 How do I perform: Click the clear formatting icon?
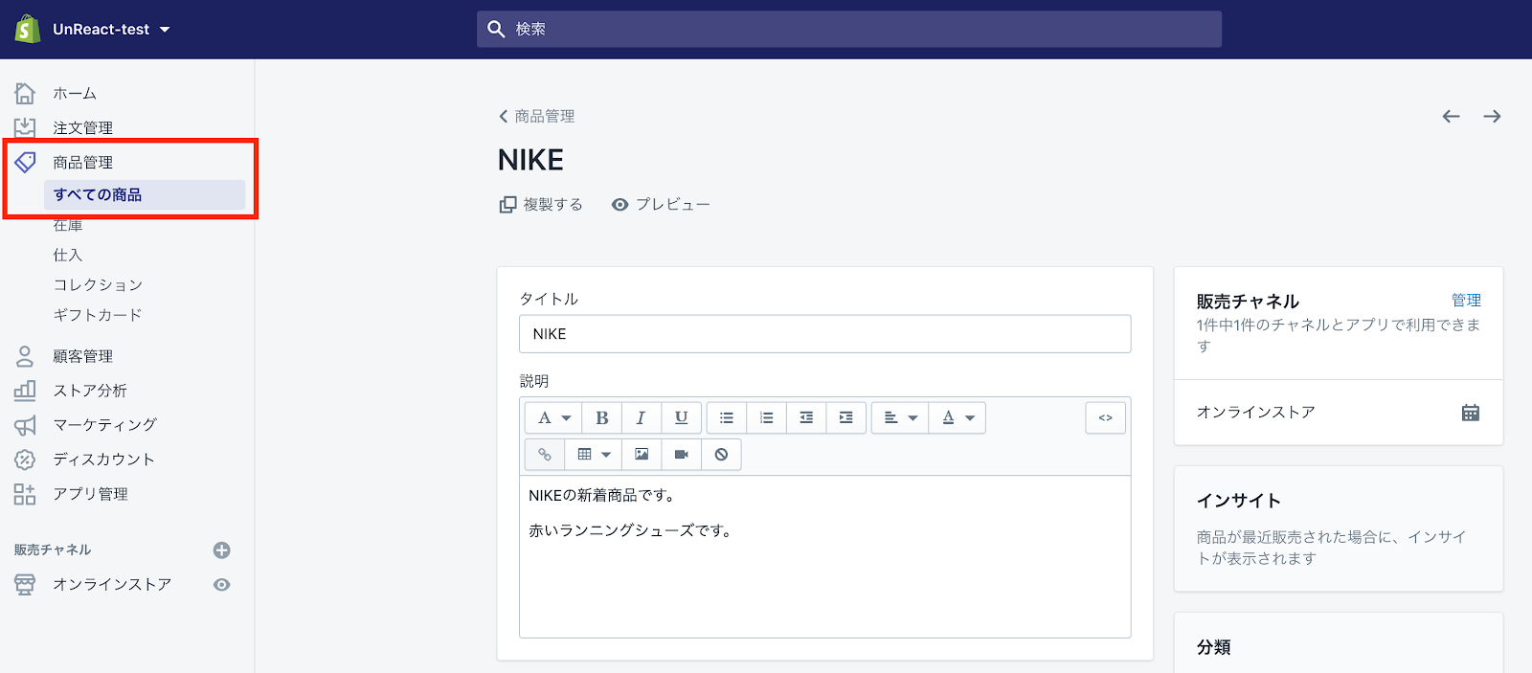(721, 454)
